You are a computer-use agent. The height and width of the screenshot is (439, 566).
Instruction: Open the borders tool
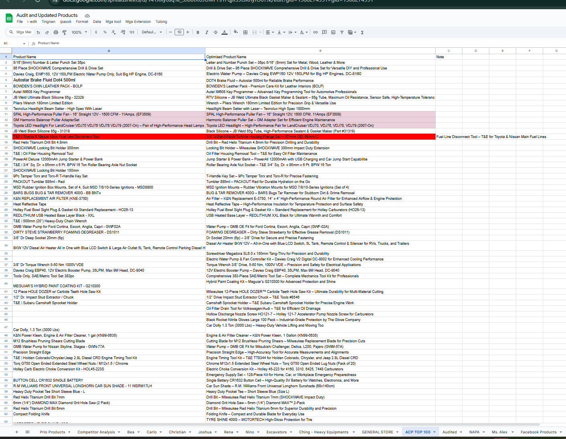[245, 32]
